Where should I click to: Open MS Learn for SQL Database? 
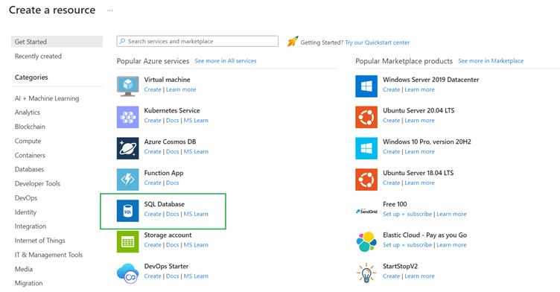point(196,214)
